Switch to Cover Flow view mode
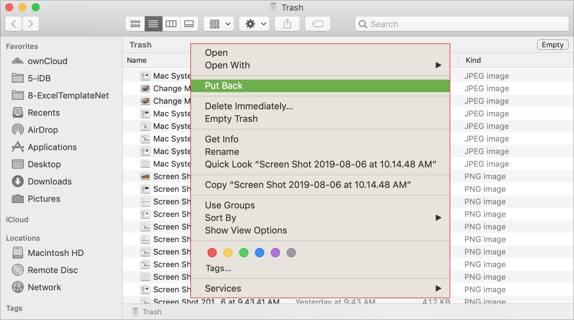The image size is (574, 320). pyautogui.click(x=189, y=23)
